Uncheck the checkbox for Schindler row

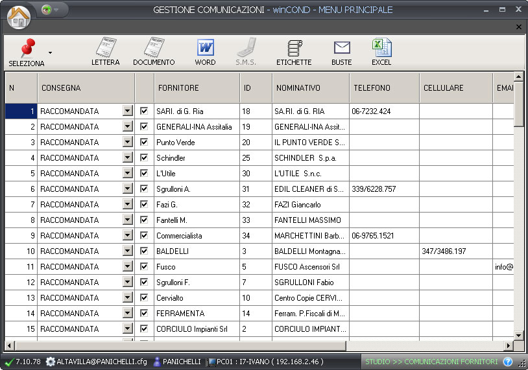(144, 157)
